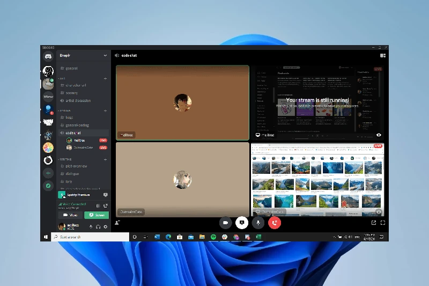This screenshot has width=429, height=286.
Task: Toggle deafen with the headphones icon
Action: 98,226
